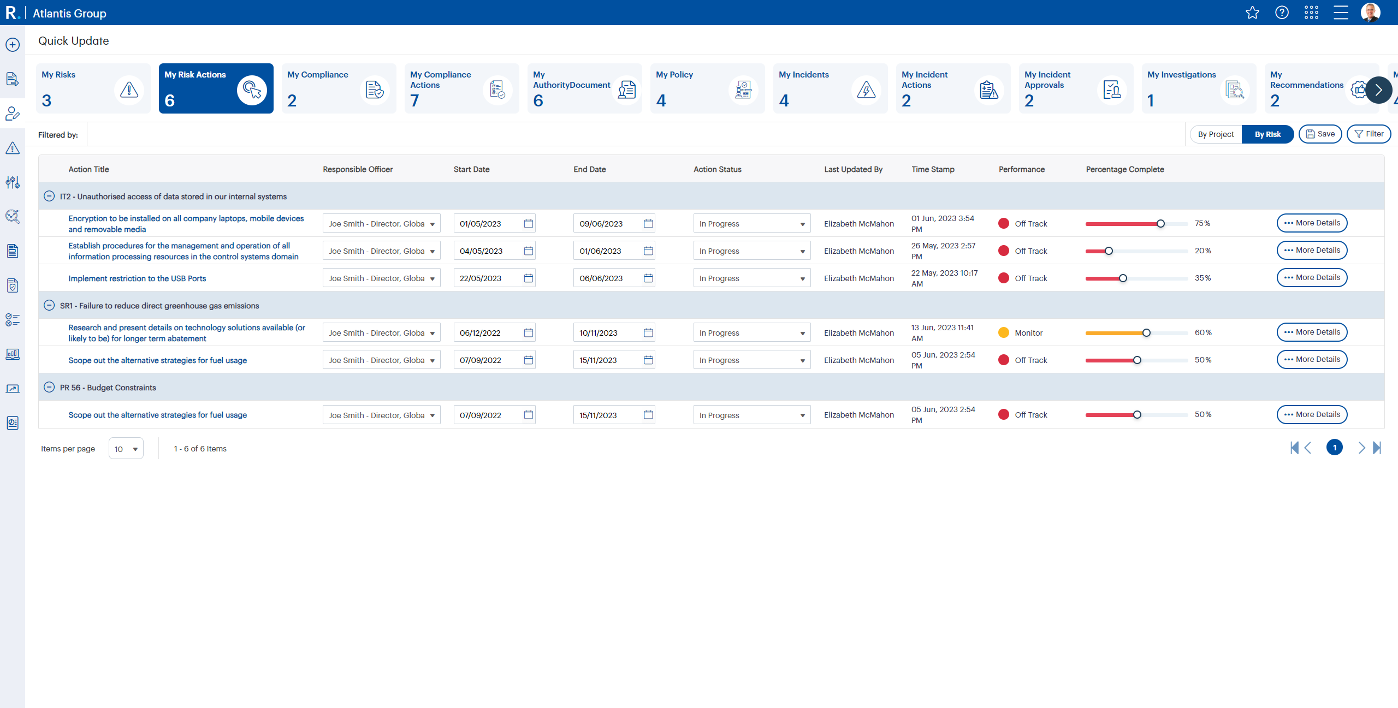Click the plus add icon in sidebar
Image resolution: width=1398 pixels, height=708 pixels.
pos(13,45)
